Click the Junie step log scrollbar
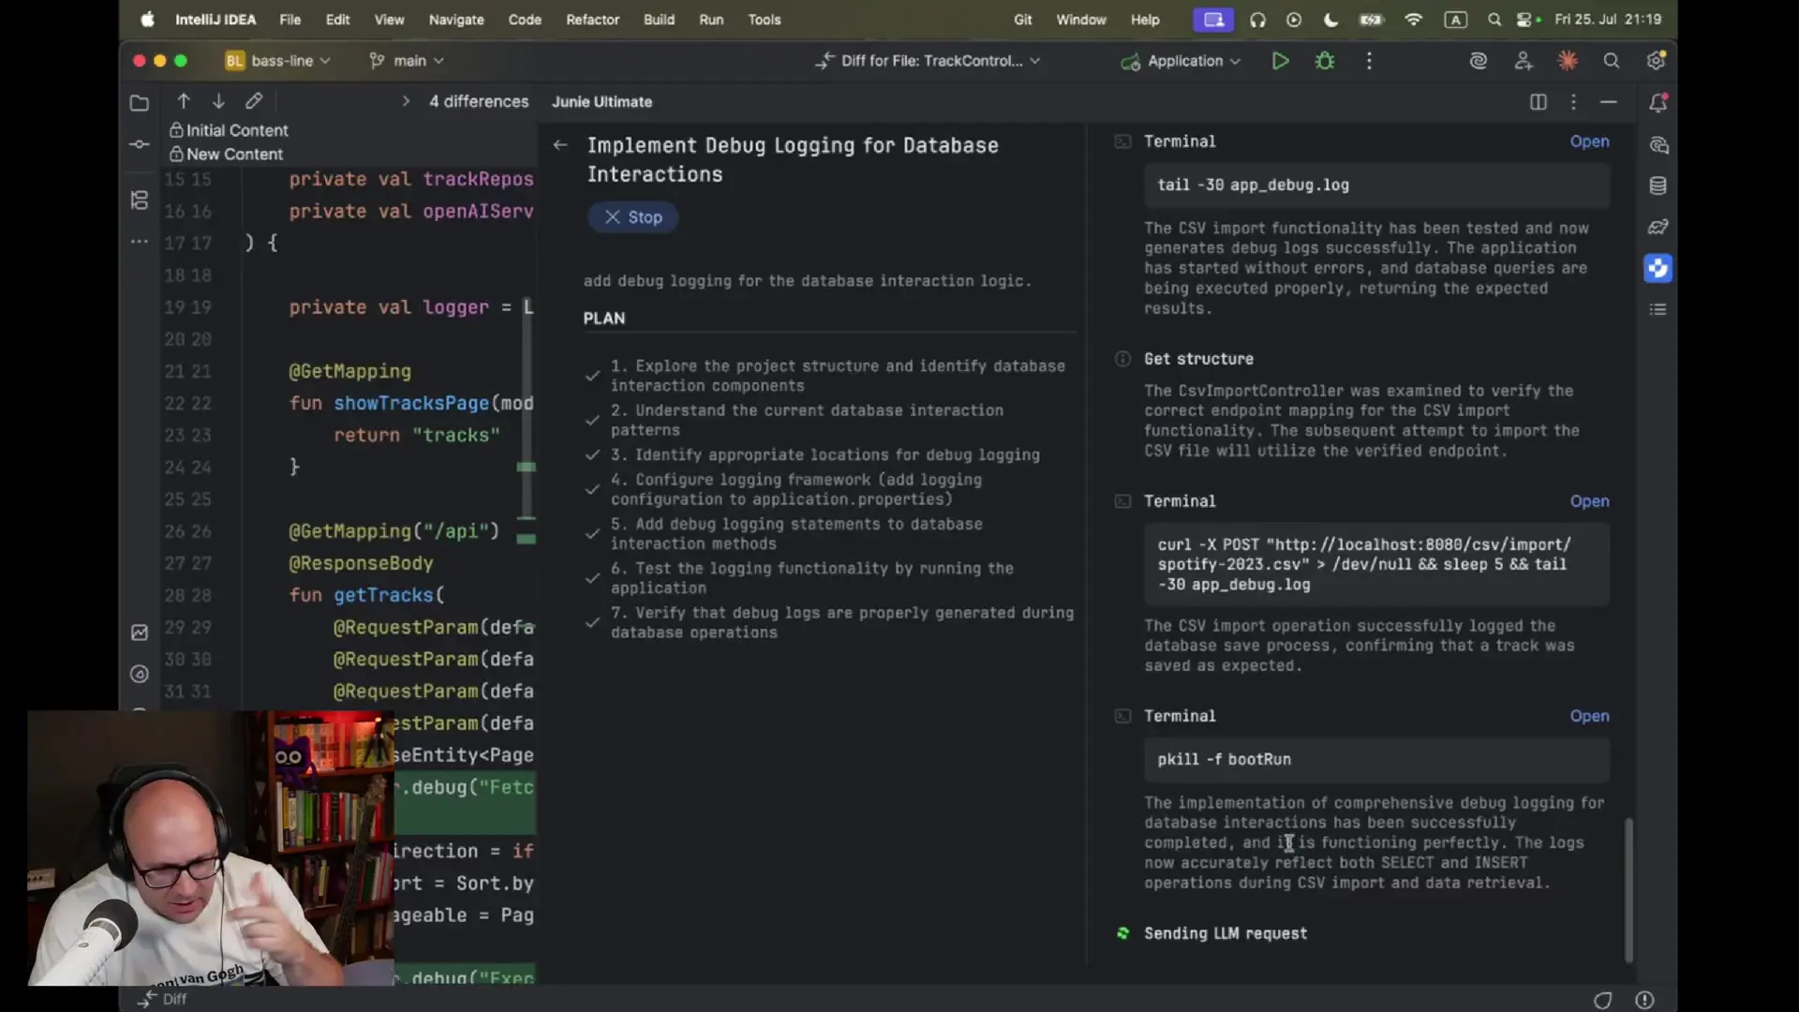Image resolution: width=1799 pixels, height=1012 pixels. click(x=1628, y=890)
